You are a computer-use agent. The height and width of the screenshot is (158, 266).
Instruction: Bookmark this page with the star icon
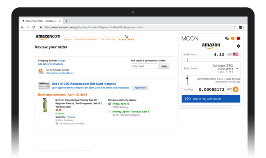[234, 27]
